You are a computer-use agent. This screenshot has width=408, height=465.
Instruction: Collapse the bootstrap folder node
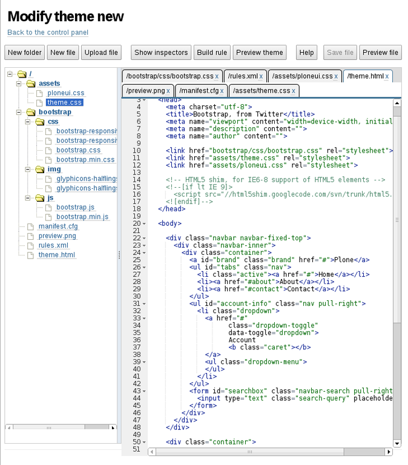(x=19, y=112)
